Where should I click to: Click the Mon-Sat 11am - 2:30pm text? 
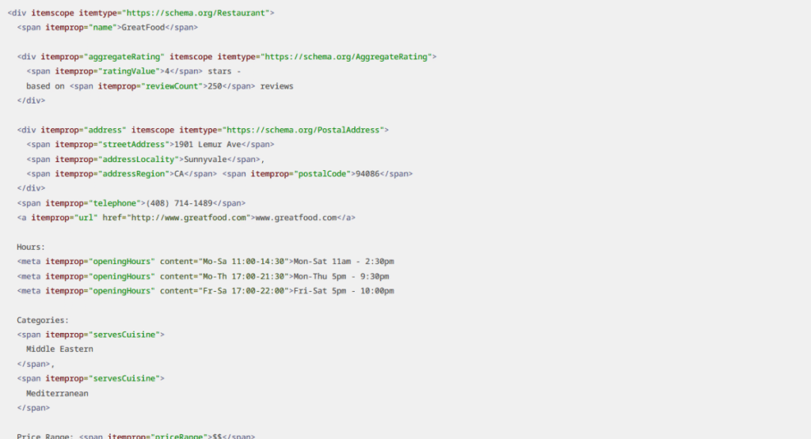click(344, 262)
